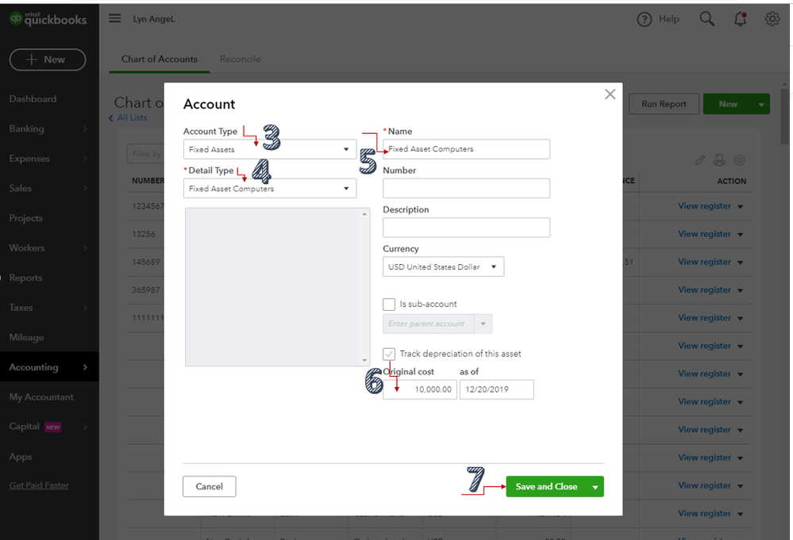Click the Run Report button
The width and height of the screenshot is (793, 540).
[x=664, y=104]
